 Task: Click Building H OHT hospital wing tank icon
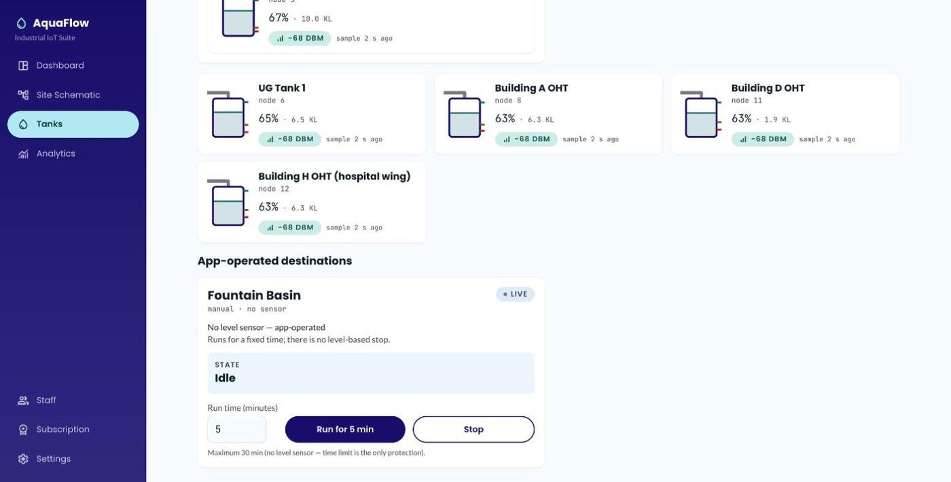click(228, 202)
